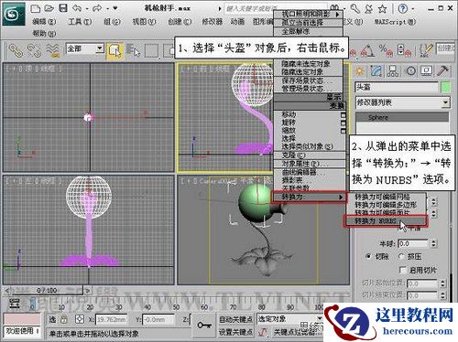The width and height of the screenshot is (458, 342).
Task: Activate the Select Object tool
Action: (x=115, y=51)
